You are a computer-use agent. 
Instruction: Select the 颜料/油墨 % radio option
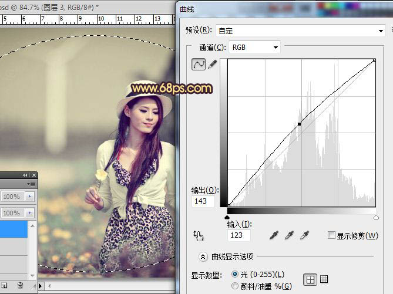236,286
